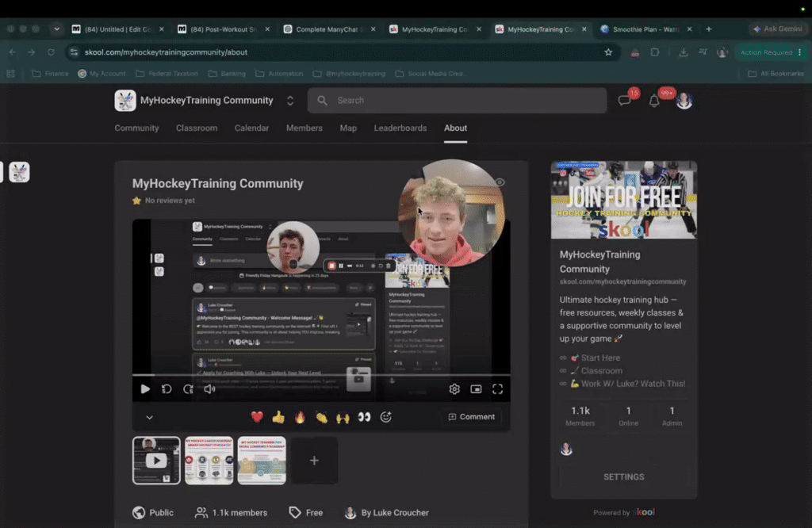This screenshot has width=812, height=528.
Task: Open the Chrome tab search dropdown
Action: click(x=56, y=29)
